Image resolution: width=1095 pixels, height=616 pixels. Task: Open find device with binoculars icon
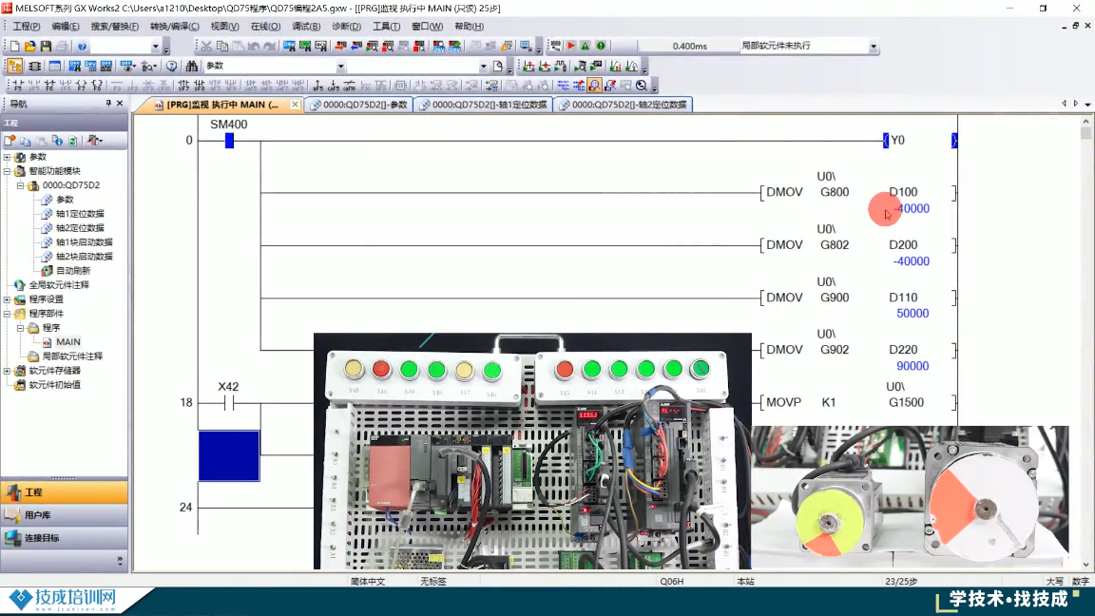pos(191,66)
